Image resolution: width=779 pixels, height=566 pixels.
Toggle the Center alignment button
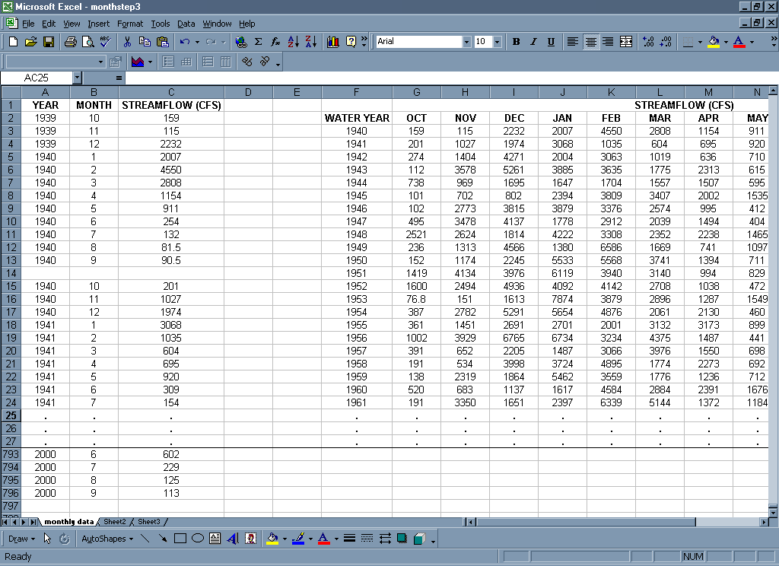pos(590,42)
